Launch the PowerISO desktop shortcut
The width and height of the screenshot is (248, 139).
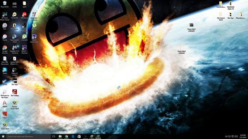point(14,15)
